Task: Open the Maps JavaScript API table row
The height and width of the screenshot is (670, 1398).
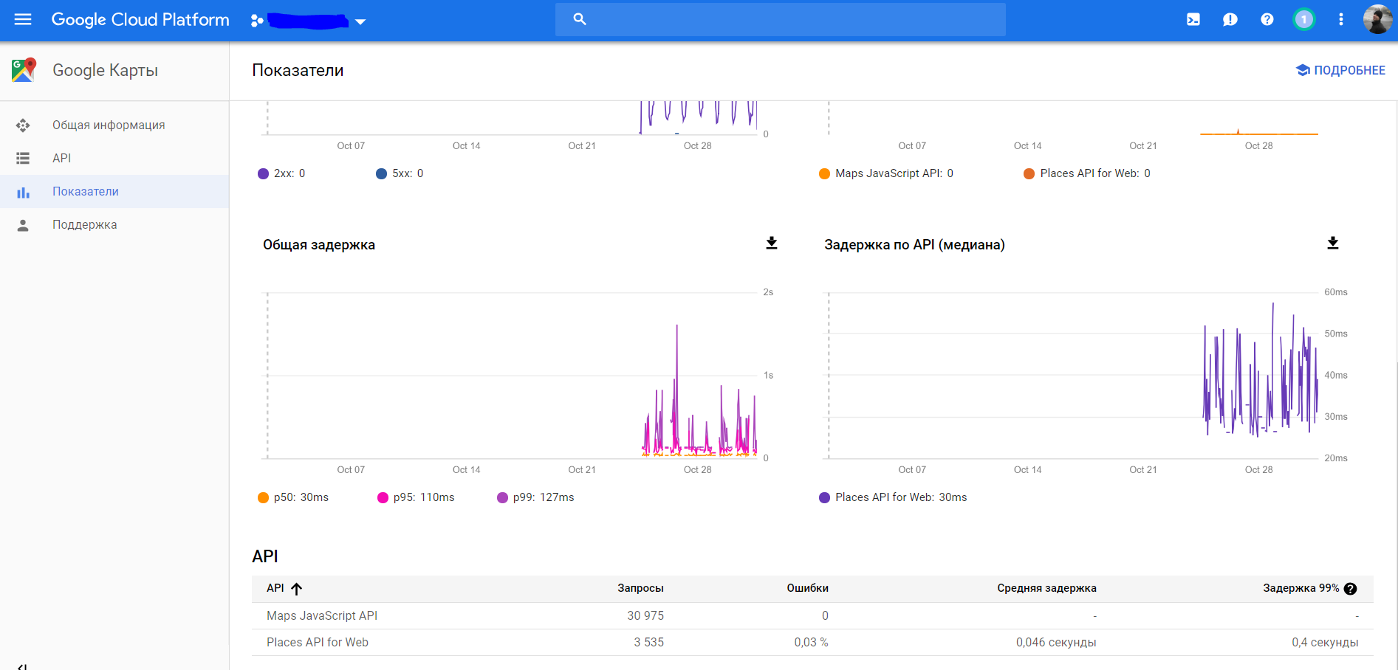Action: tap(812, 616)
